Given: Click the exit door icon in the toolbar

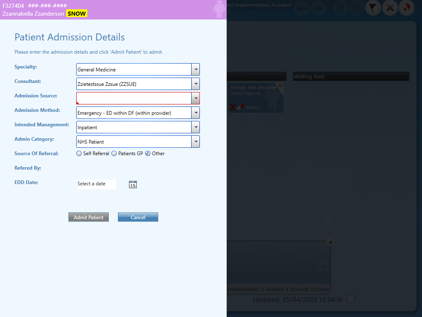Looking at the screenshot, I should point(340,8).
